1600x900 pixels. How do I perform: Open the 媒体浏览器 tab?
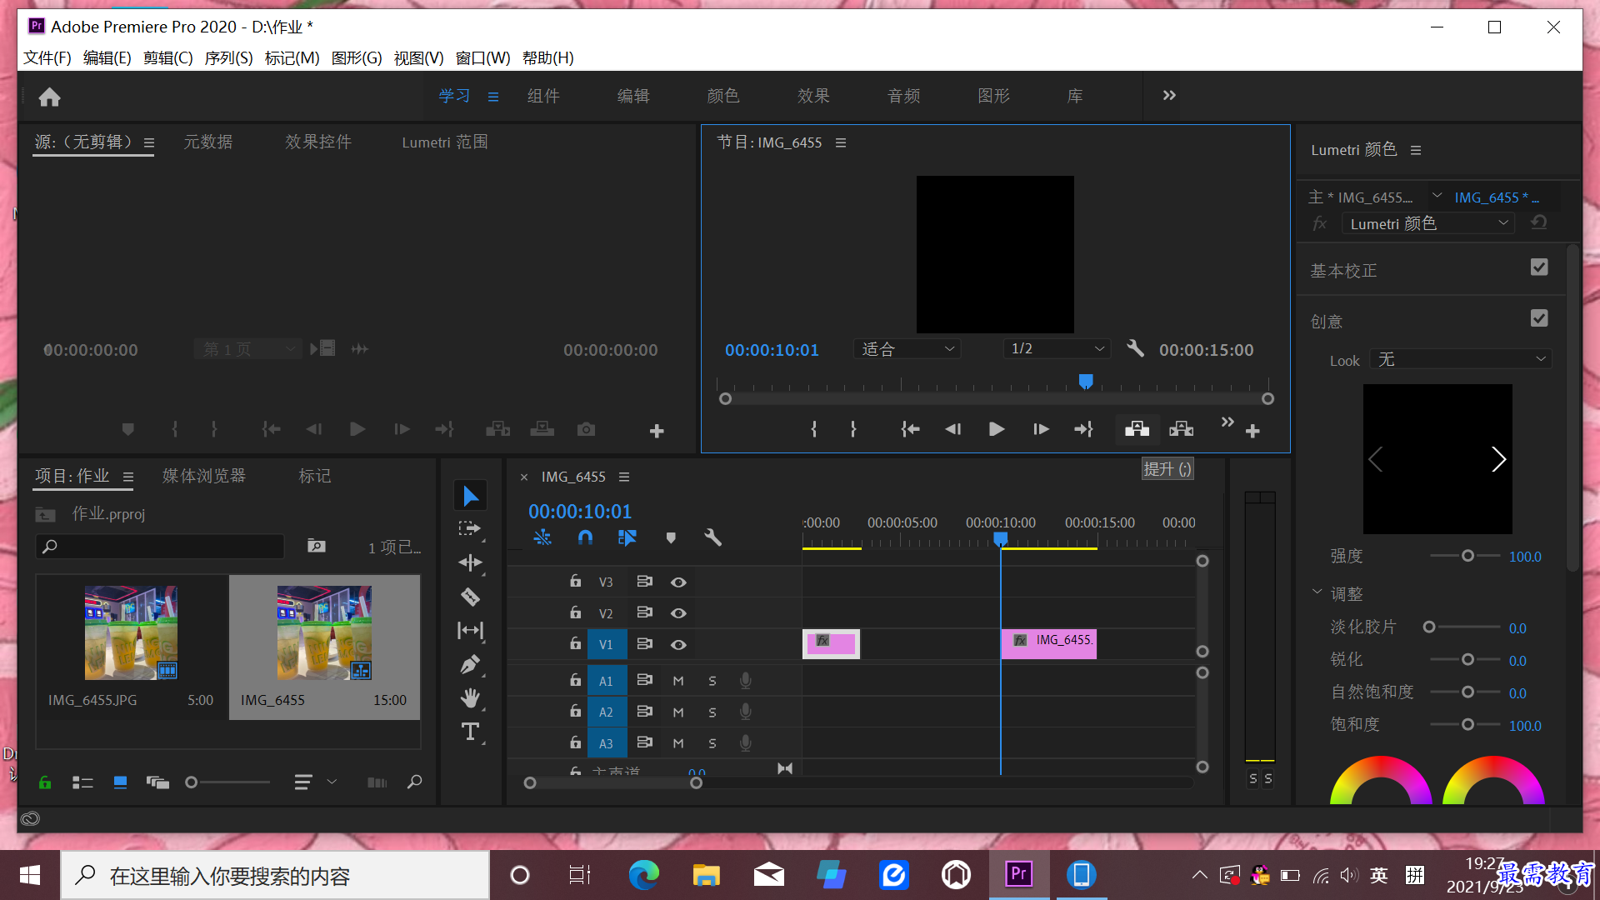204,476
